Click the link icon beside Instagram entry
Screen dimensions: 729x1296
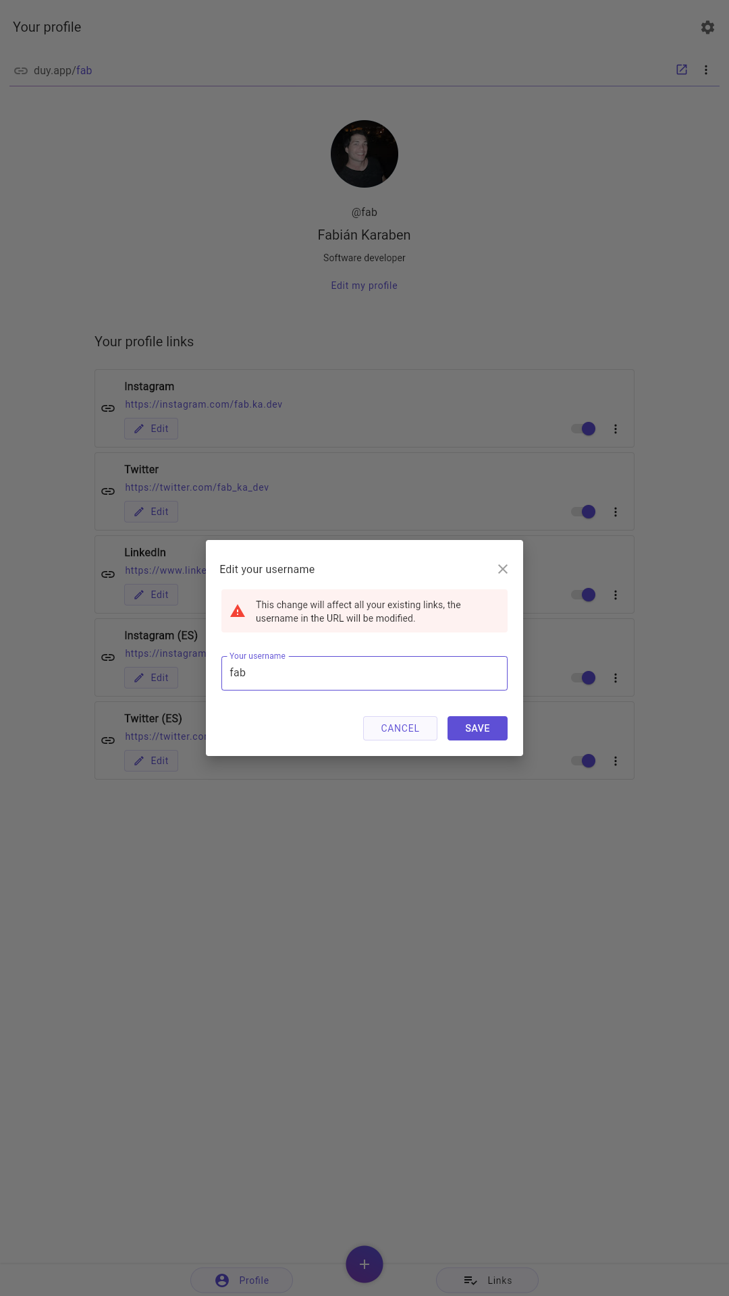point(108,408)
